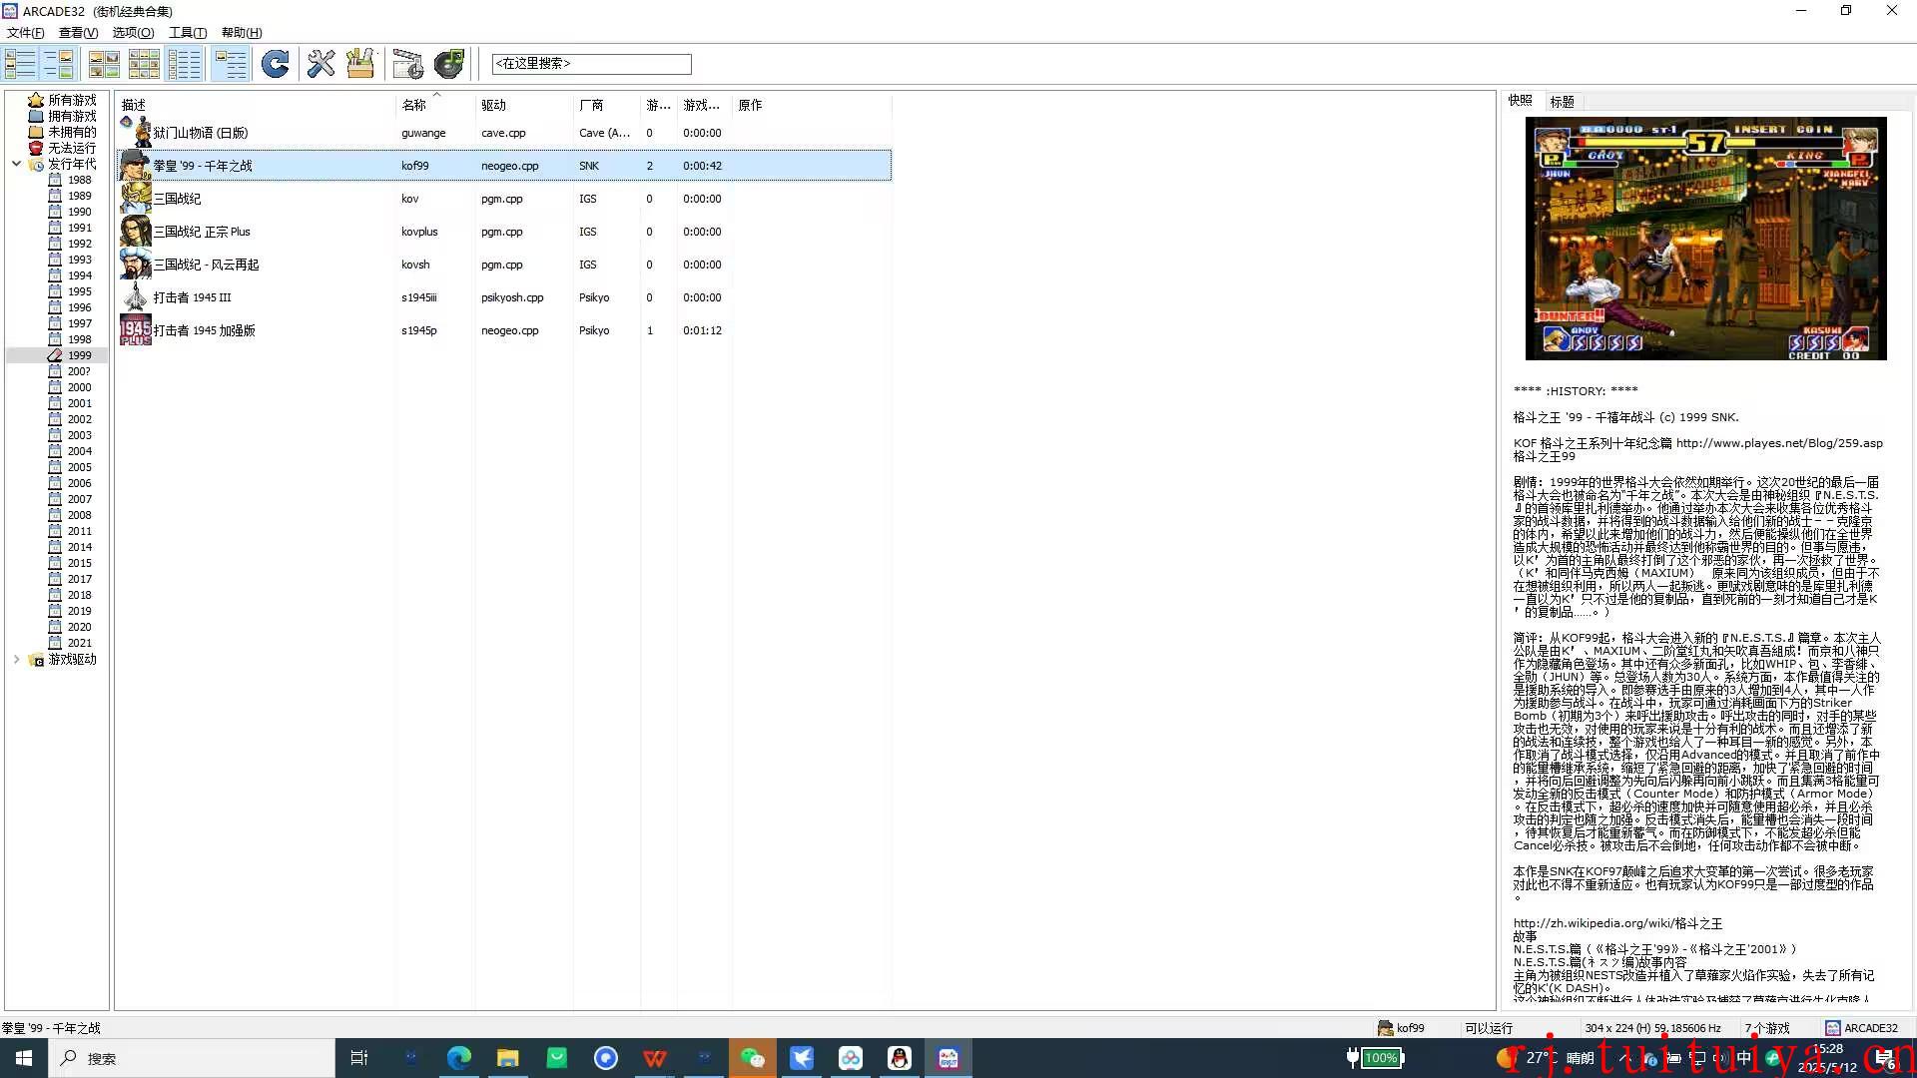Expand the 游戏驱动 tree node
Screen dimensions: 1917x1078
pyautogui.click(x=16, y=659)
